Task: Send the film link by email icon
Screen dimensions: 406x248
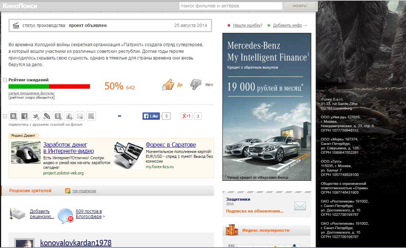Action: pyautogui.click(x=80, y=116)
